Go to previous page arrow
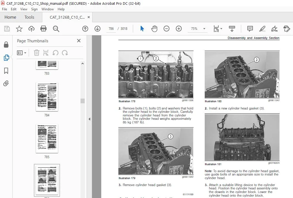 [85, 29]
